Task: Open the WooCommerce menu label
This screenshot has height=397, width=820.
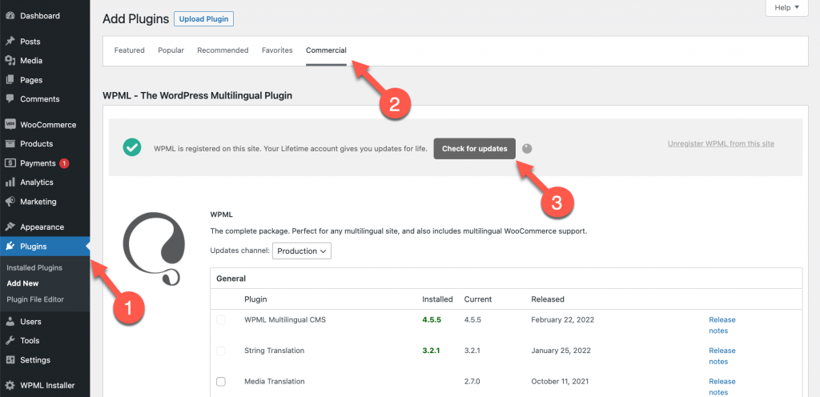Action: [x=48, y=125]
